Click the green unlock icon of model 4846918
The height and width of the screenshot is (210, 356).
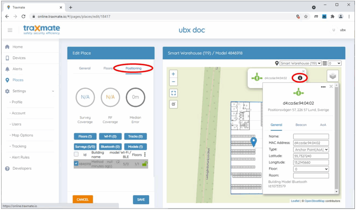click(x=145, y=164)
